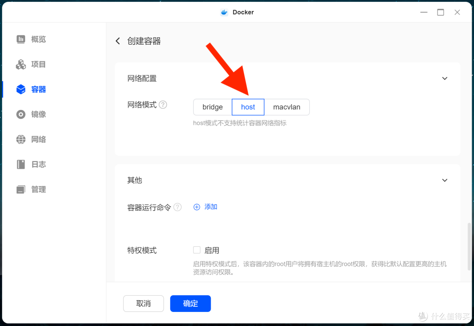Click the vertical scrollbar of the form
This screenshot has height=326, width=474.
[x=469, y=247]
